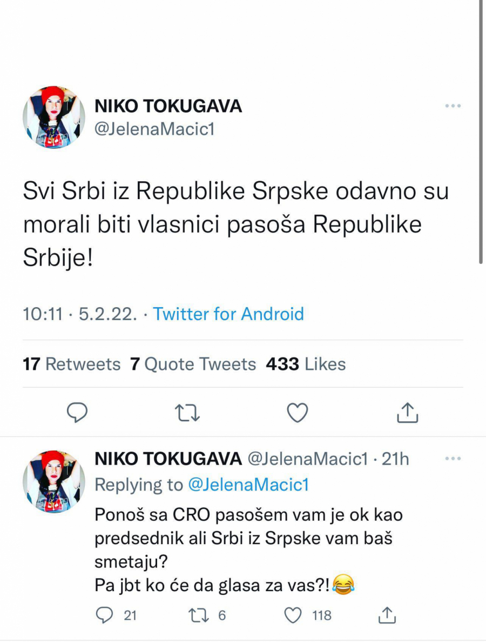Click Replying to @JelenaMacic1 mention
Image resolution: width=486 pixels, height=642 pixels.
pyautogui.click(x=248, y=484)
